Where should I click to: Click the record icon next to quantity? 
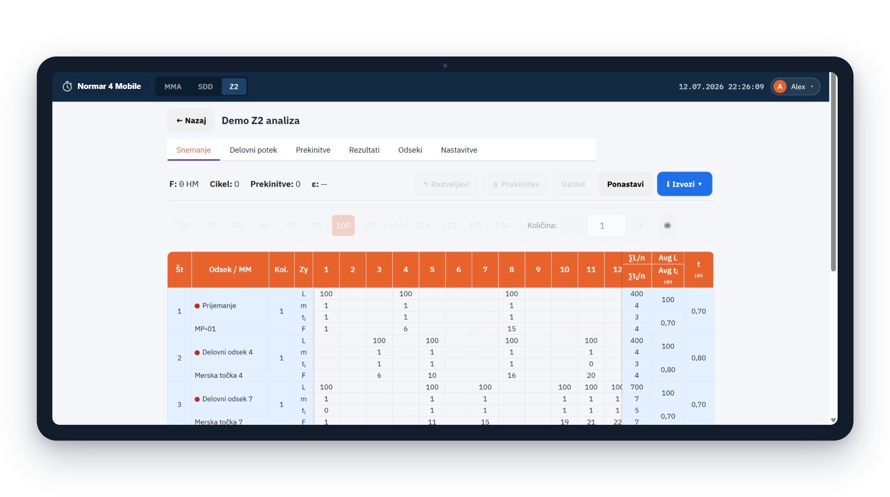pos(667,225)
